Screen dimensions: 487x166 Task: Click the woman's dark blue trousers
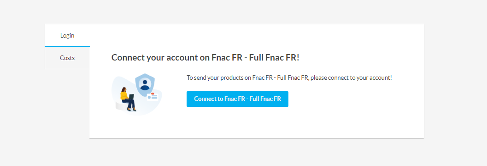[130, 103]
